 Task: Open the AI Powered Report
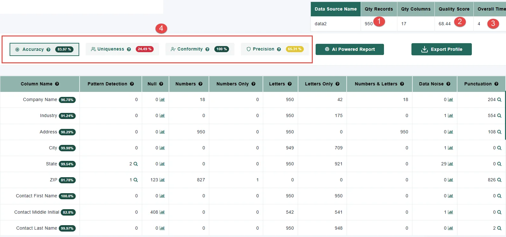tap(350, 49)
